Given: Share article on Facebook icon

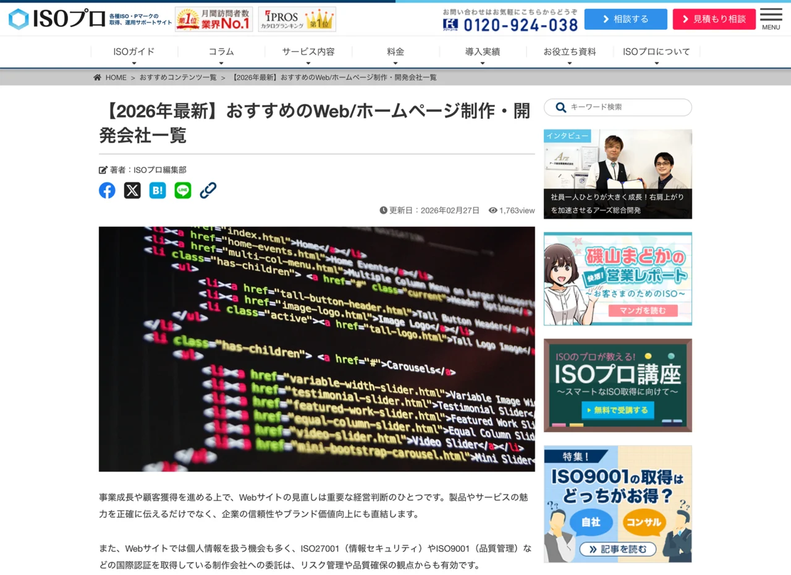Looking at the screenshot, I should 107,190.
